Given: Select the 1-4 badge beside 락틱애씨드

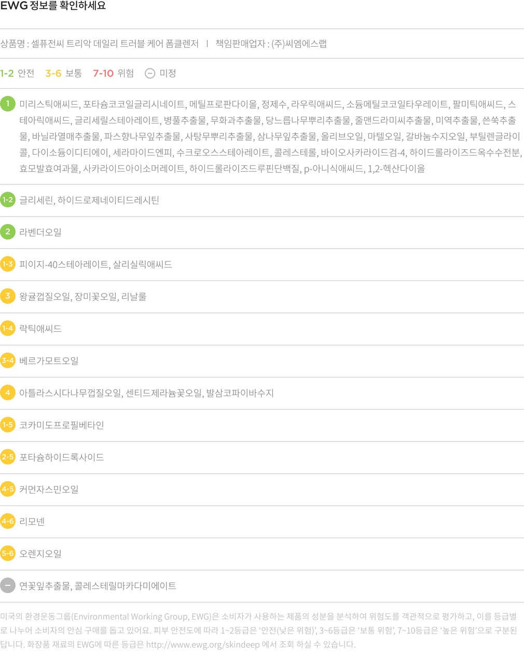Looking at the screenshot, I should (x=8, y=328).
